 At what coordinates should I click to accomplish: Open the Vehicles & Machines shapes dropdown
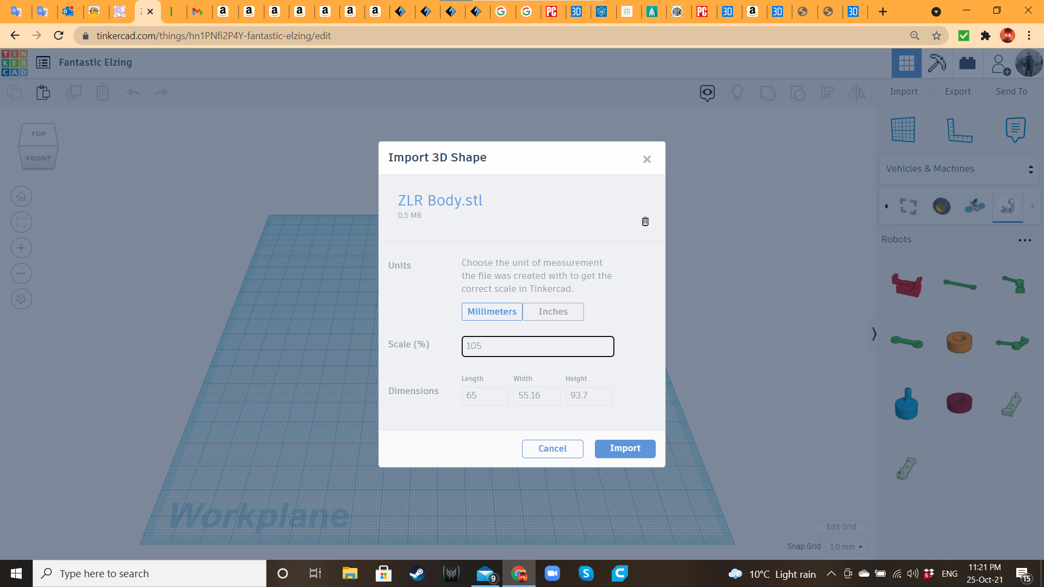coord(959,169)
